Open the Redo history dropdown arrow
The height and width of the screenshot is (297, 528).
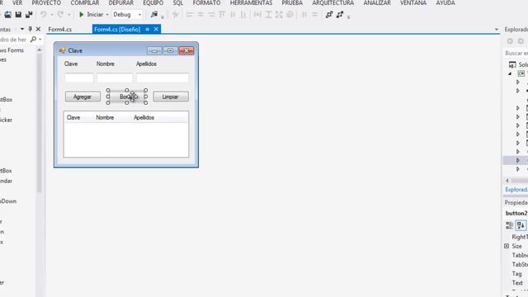(69, 15)
